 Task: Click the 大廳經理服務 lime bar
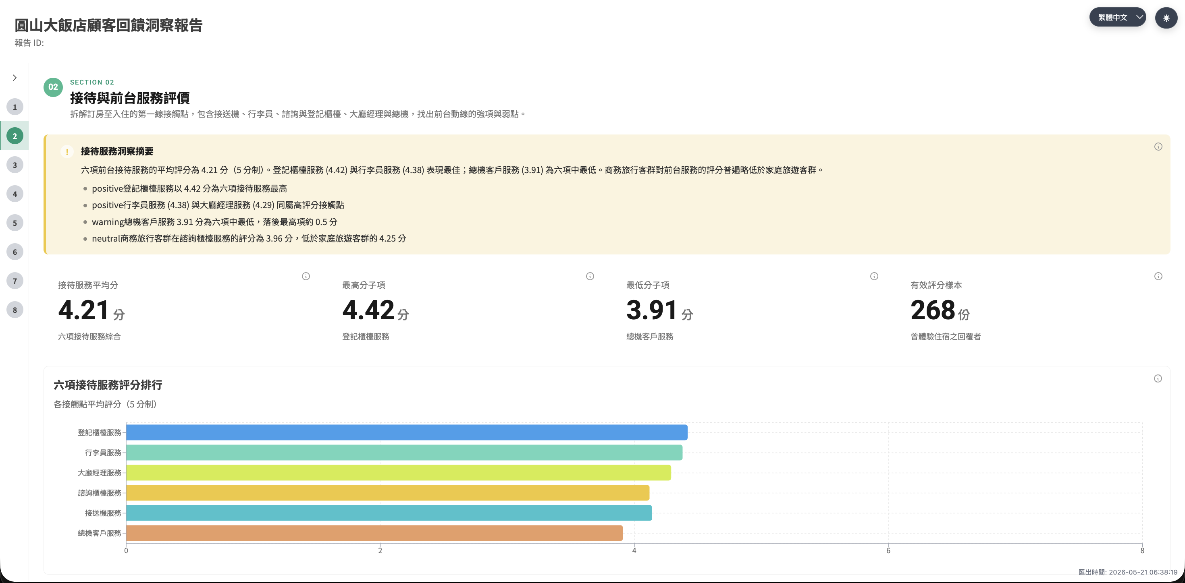pos(398,473)
